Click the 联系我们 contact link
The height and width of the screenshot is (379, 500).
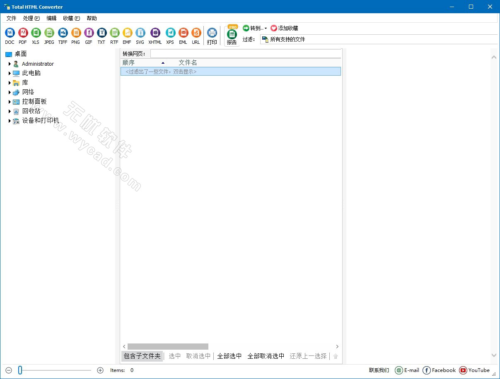click(378, 370)
